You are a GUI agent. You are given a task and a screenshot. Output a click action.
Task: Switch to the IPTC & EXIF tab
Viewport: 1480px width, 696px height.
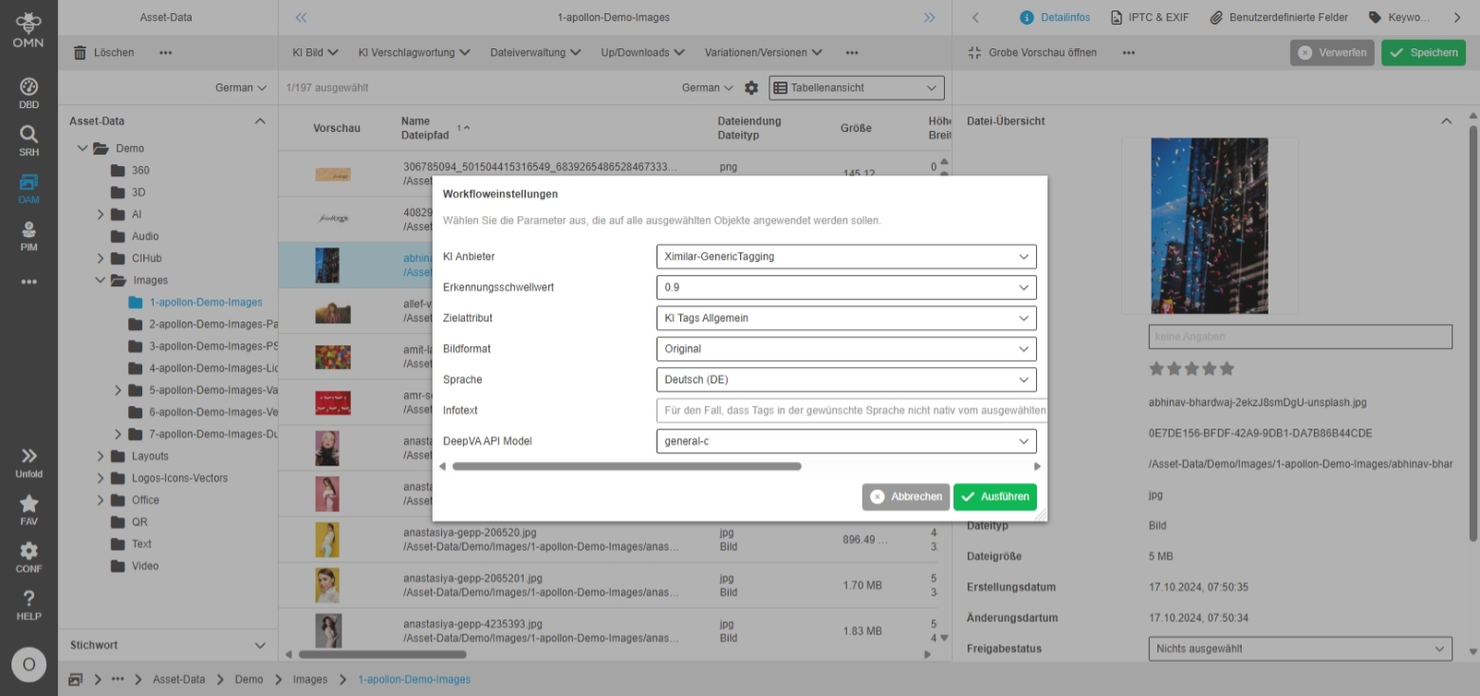1149,17
